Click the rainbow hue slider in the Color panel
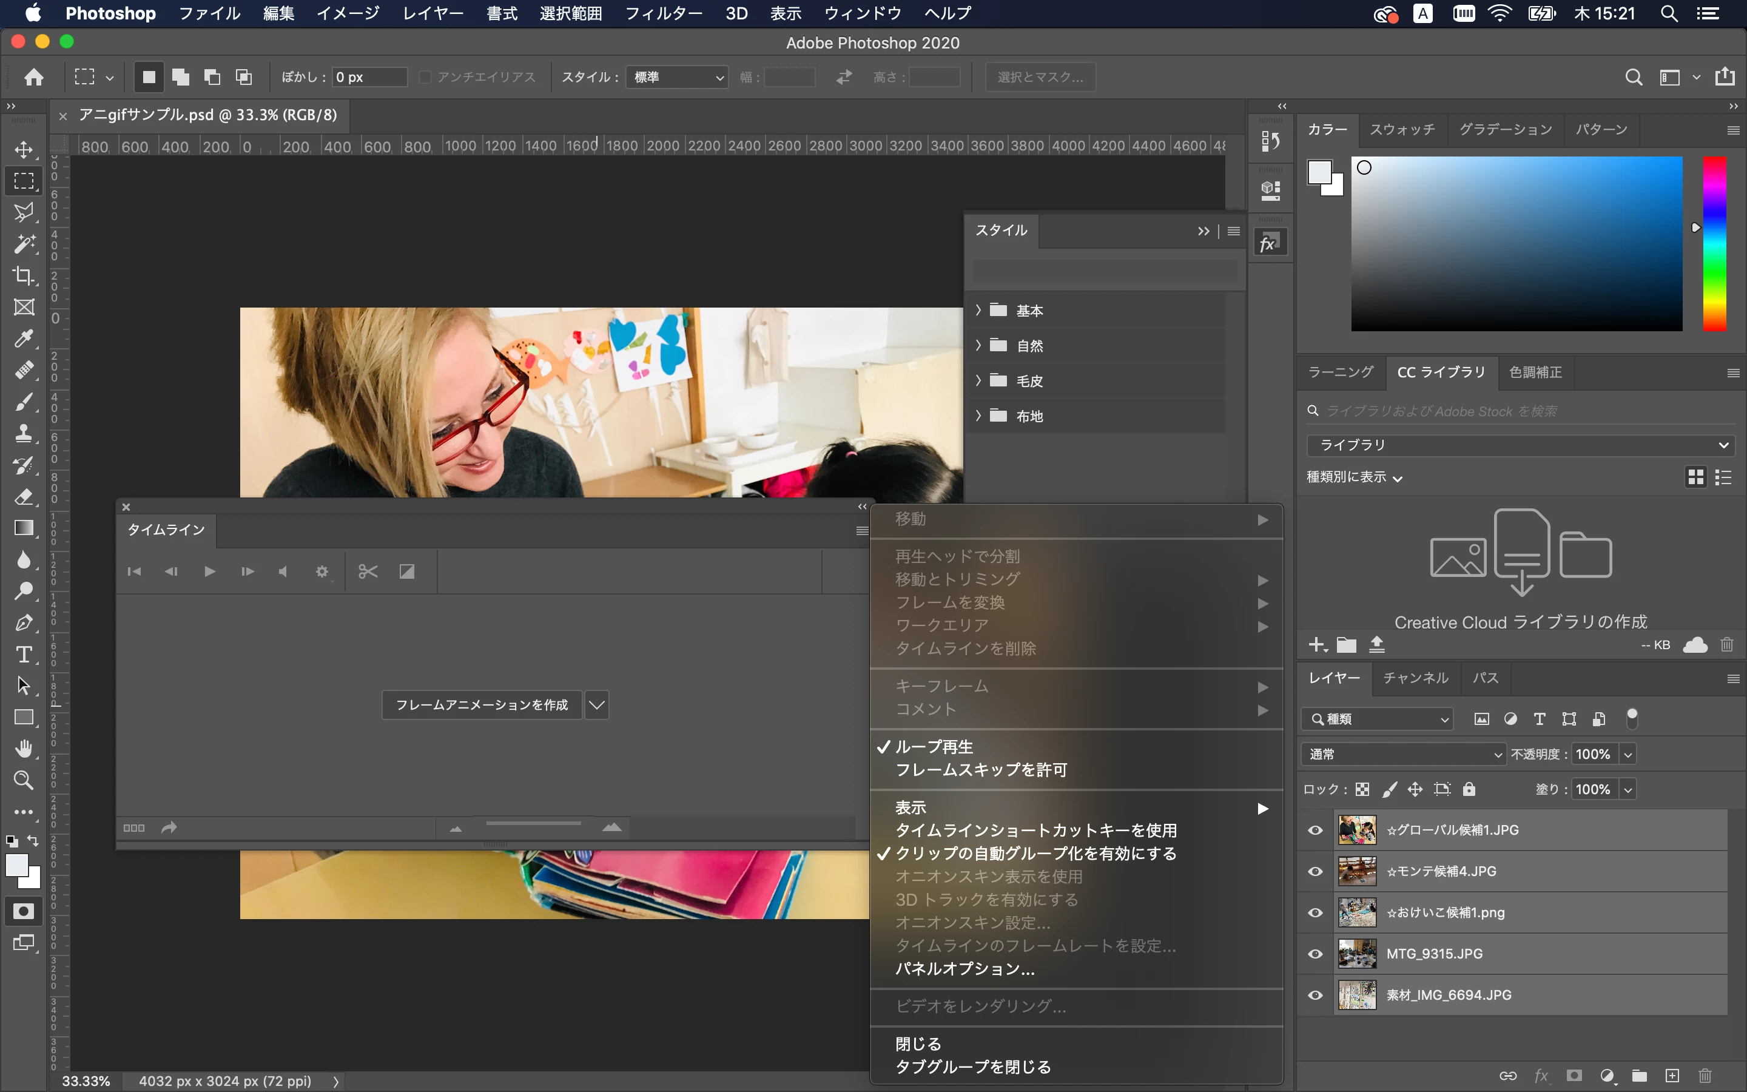 (x=1714, y=243)
